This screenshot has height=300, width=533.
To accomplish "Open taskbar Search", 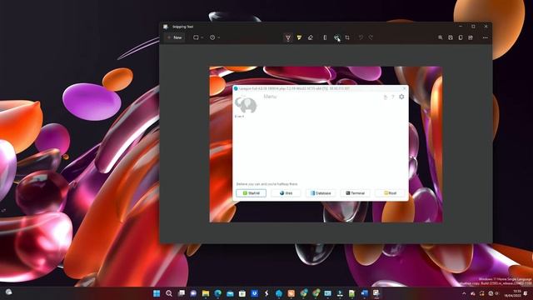I will pyautogui.click(x=169, y=293).
